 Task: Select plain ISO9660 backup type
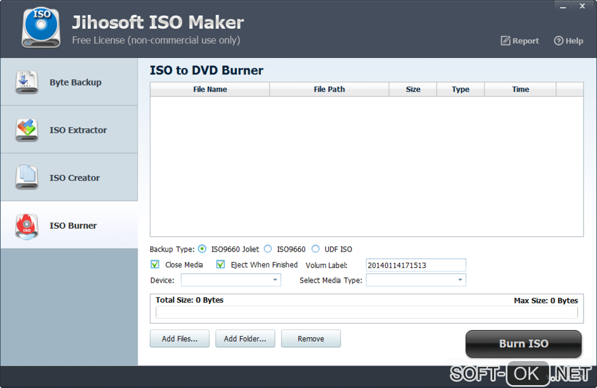coord(268,249)
